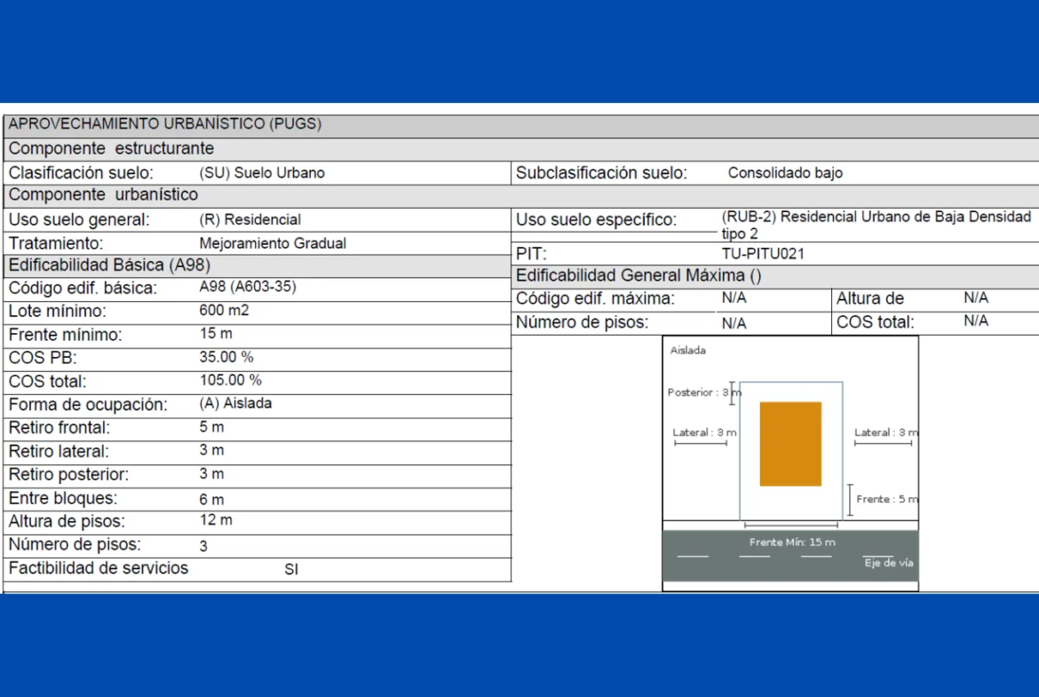Select the '35.00 %' value

click(226, 357)
